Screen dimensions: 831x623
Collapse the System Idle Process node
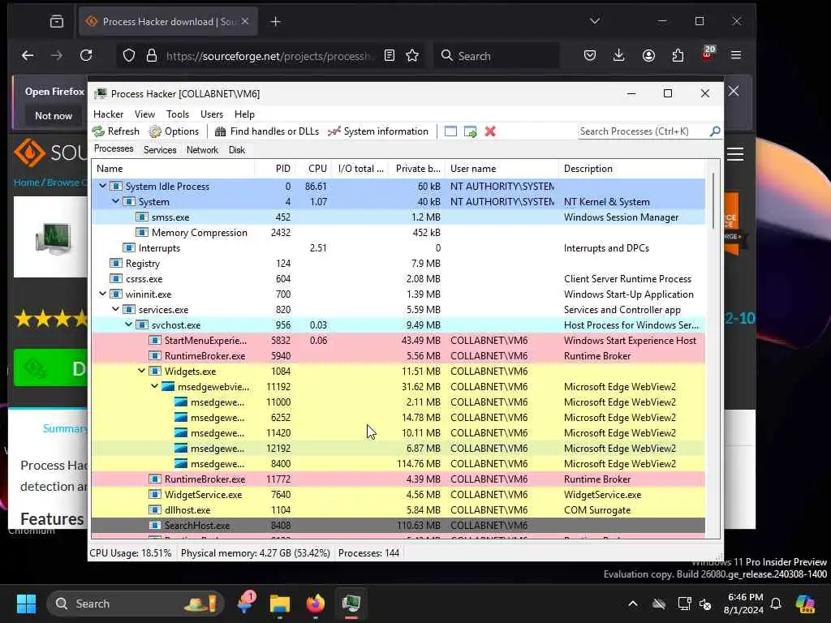coord(102,186)
